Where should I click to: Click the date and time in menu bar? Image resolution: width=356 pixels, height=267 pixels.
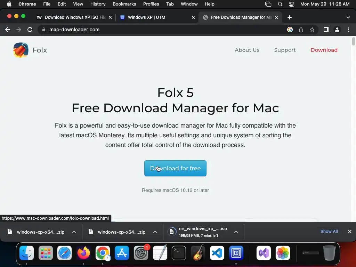tap(325, 4)
